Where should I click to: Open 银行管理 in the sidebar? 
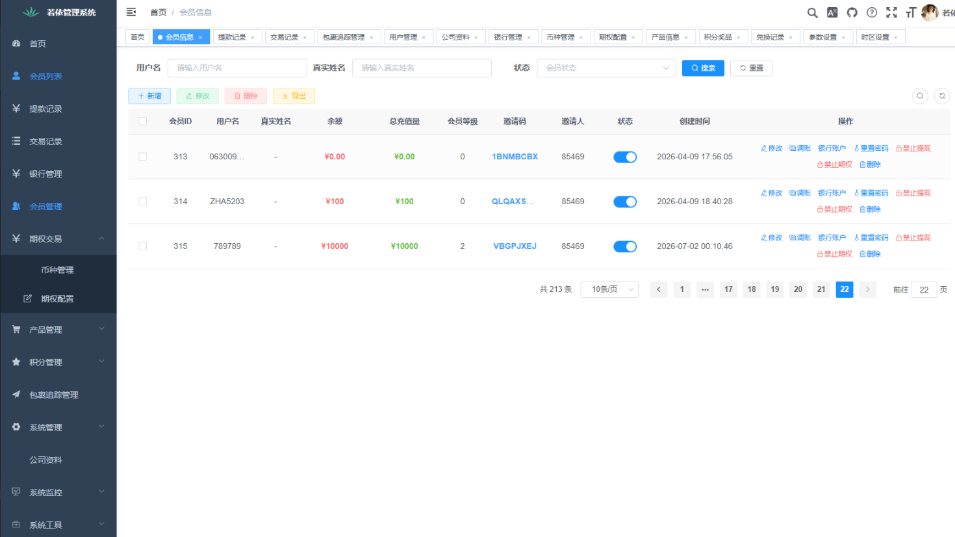tap(58, 174)
